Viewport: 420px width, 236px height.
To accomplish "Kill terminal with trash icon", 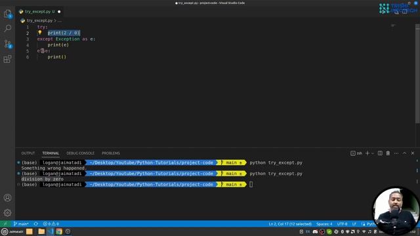I will 388,153.
